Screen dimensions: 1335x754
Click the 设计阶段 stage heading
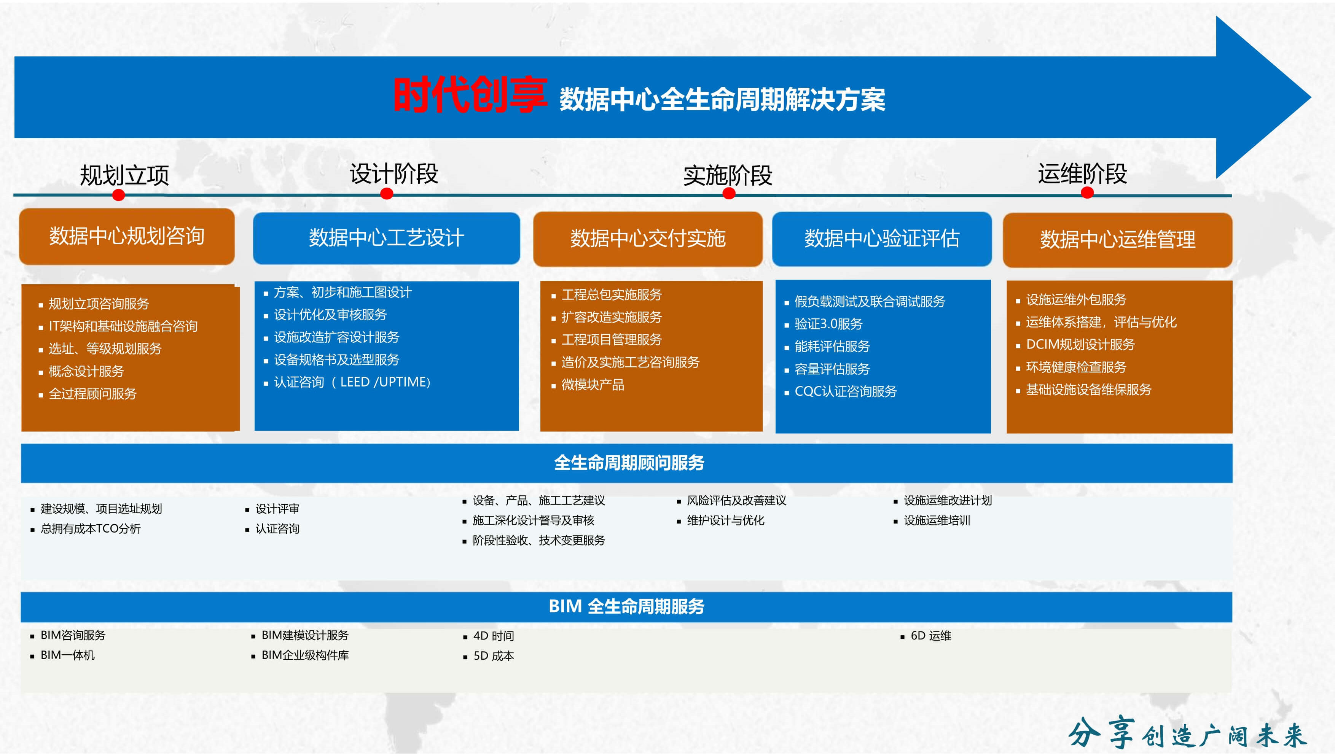click(394, 173)
